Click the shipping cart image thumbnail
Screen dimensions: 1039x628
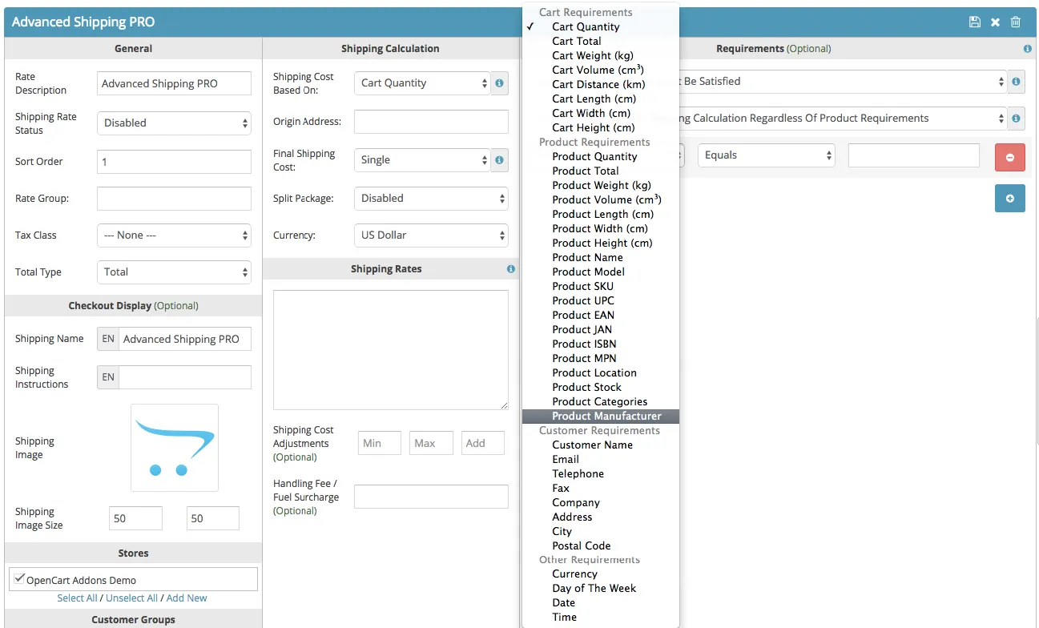[x=175, y=447]
